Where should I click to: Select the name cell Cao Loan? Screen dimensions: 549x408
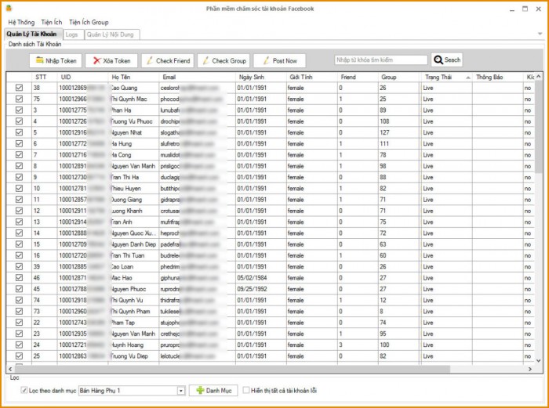[133, 266]
